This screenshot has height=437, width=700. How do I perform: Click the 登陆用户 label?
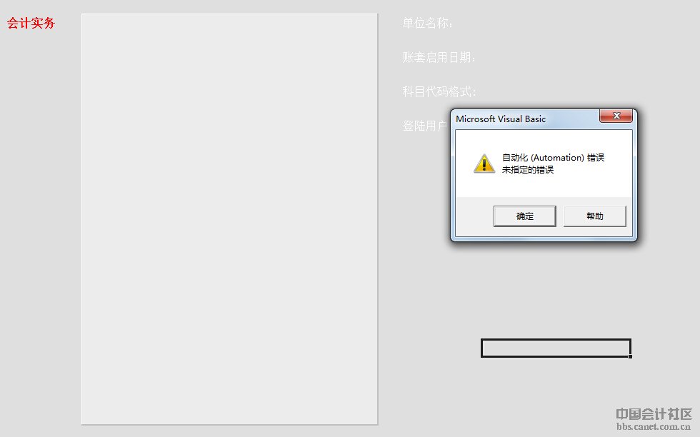424,126
